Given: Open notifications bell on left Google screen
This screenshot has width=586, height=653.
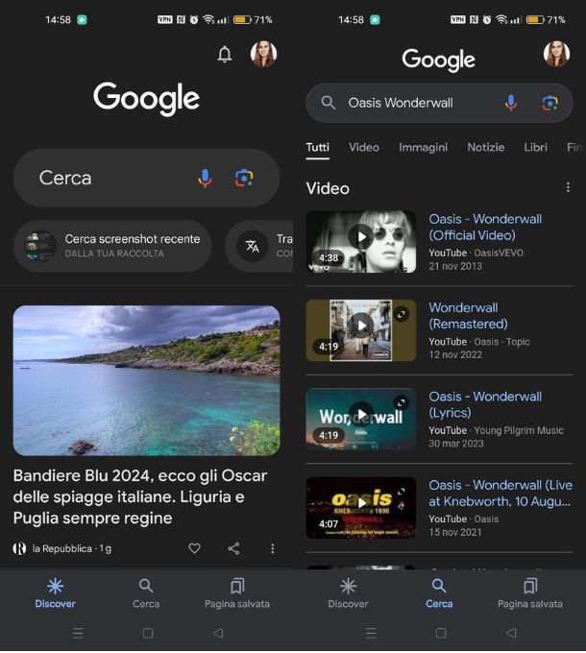Looking at the screenshot, I should pyautogui.click(x=225, y=54).
